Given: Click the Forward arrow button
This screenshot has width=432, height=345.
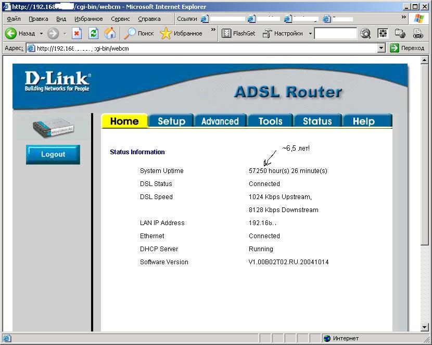Looking at the screenshot, I should [53, 33].
